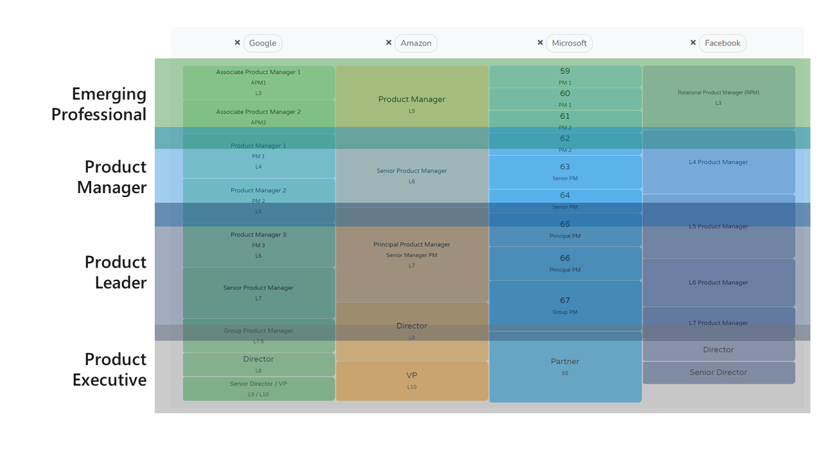Click the Google company chip
The image size is (822, 462).
click(x=263, y=43)
